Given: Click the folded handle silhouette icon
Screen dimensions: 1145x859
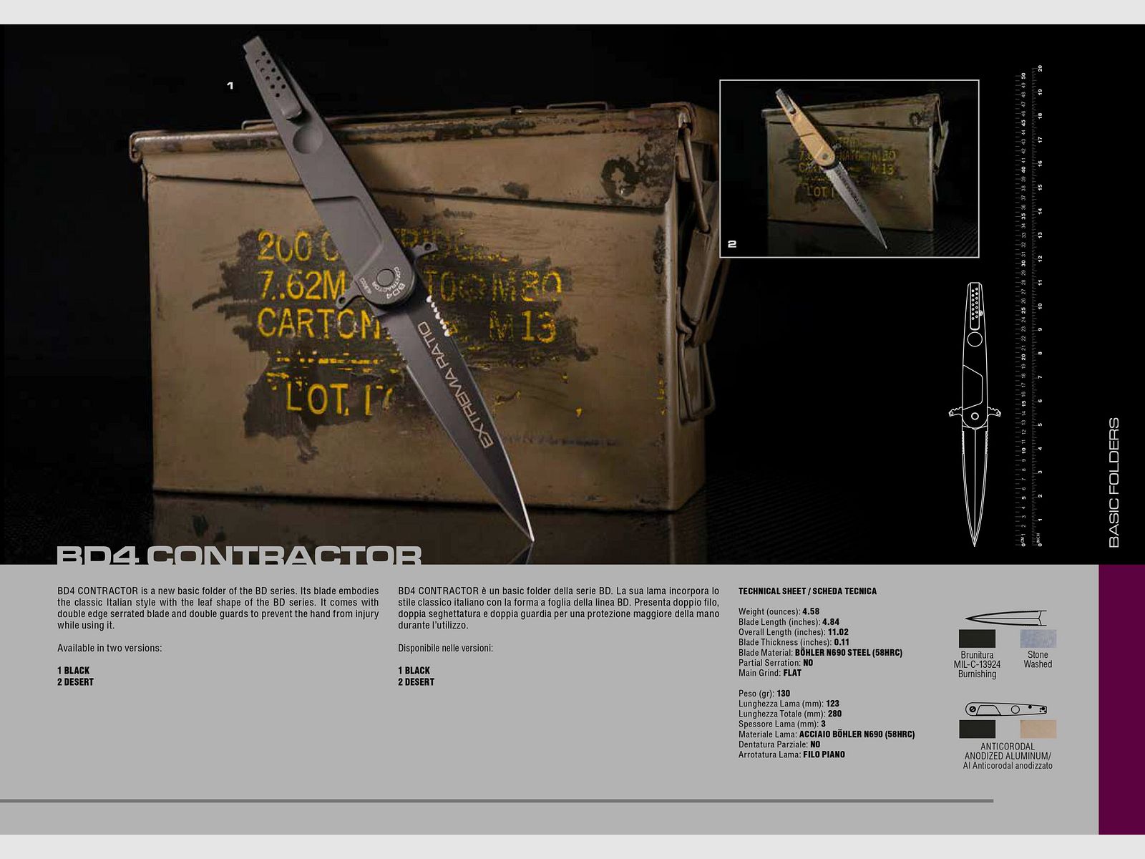Looking at the screenshot, I should coord(1006,709).
